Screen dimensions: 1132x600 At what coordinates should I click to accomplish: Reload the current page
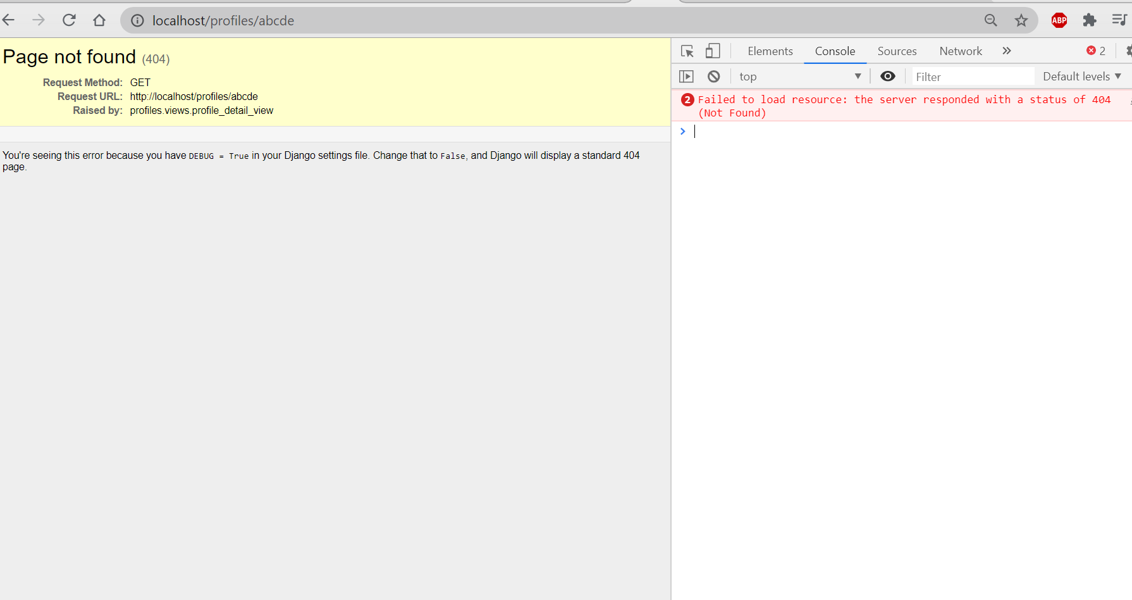pyautogui.click(x=69, y=20)
